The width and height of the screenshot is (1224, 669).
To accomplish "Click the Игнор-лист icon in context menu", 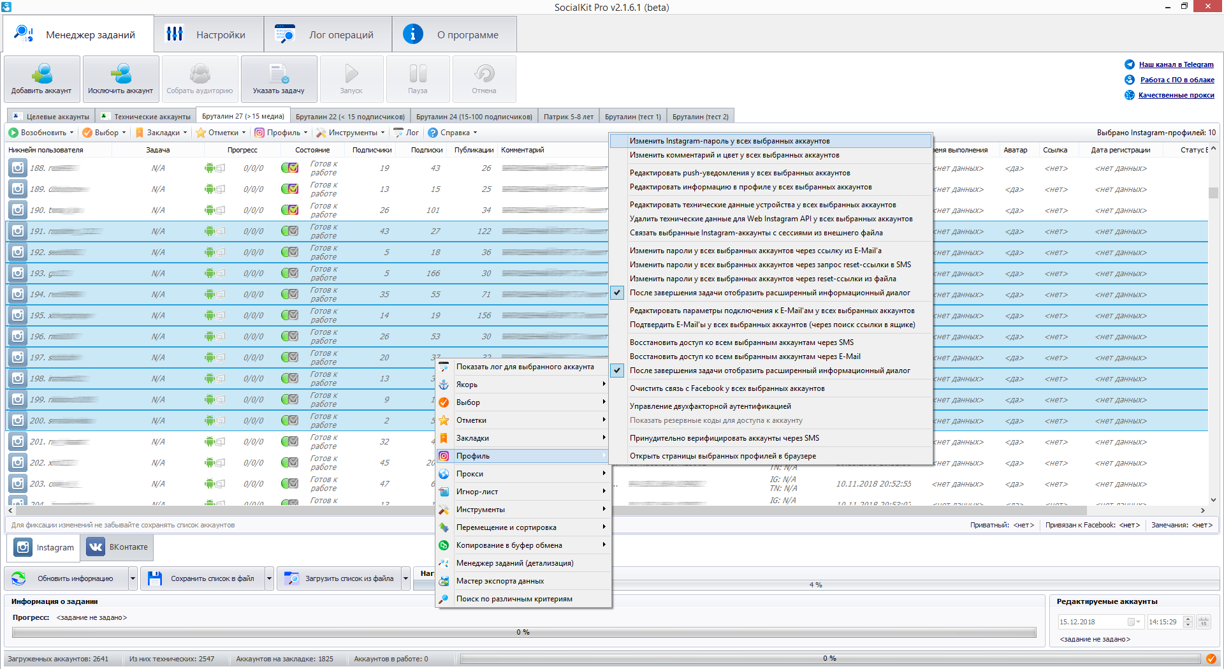I will tap(444, 492).
